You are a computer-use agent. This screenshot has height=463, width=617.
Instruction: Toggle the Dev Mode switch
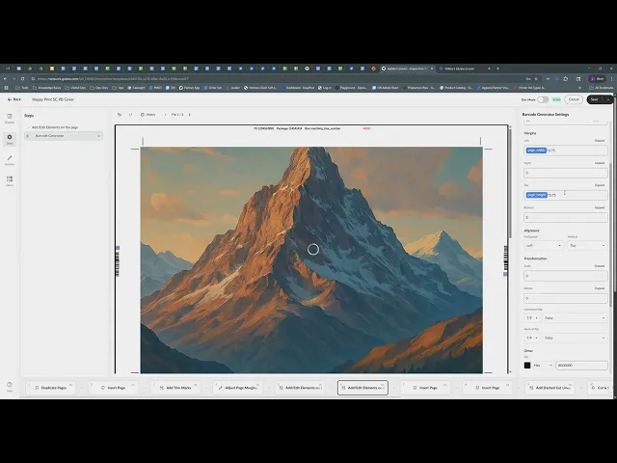coord(543,99)
